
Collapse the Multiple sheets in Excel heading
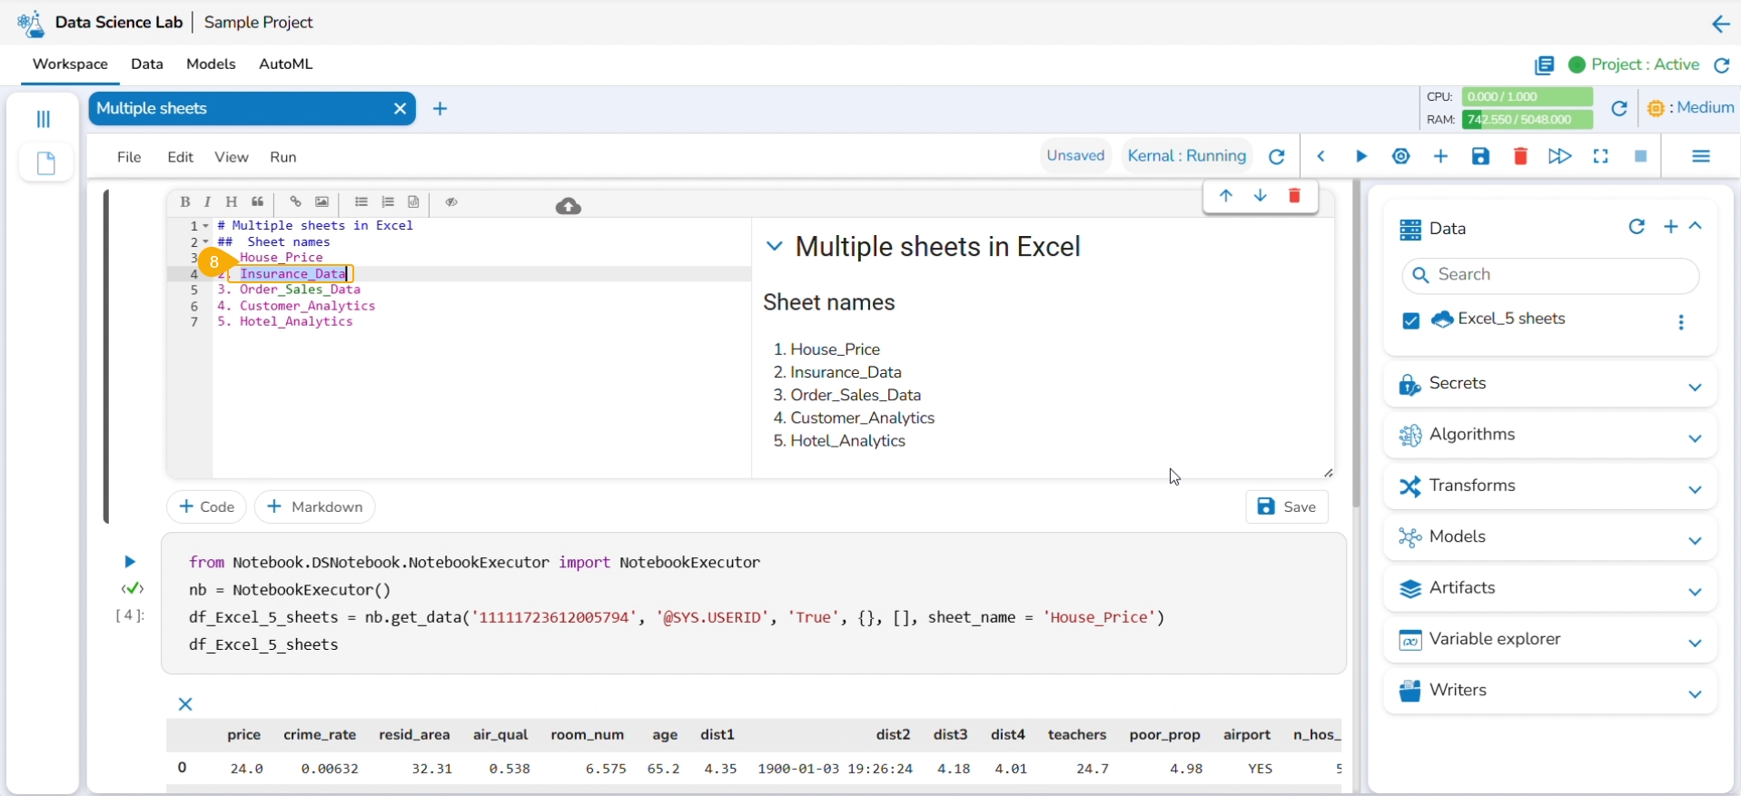(774, 247)
